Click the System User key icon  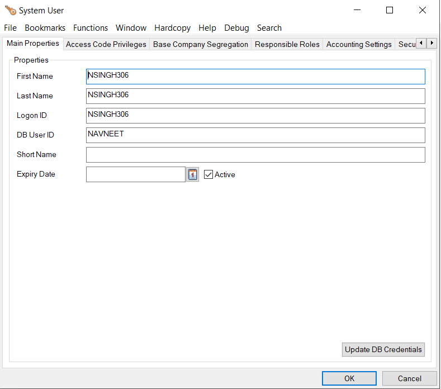pos(10,10)
